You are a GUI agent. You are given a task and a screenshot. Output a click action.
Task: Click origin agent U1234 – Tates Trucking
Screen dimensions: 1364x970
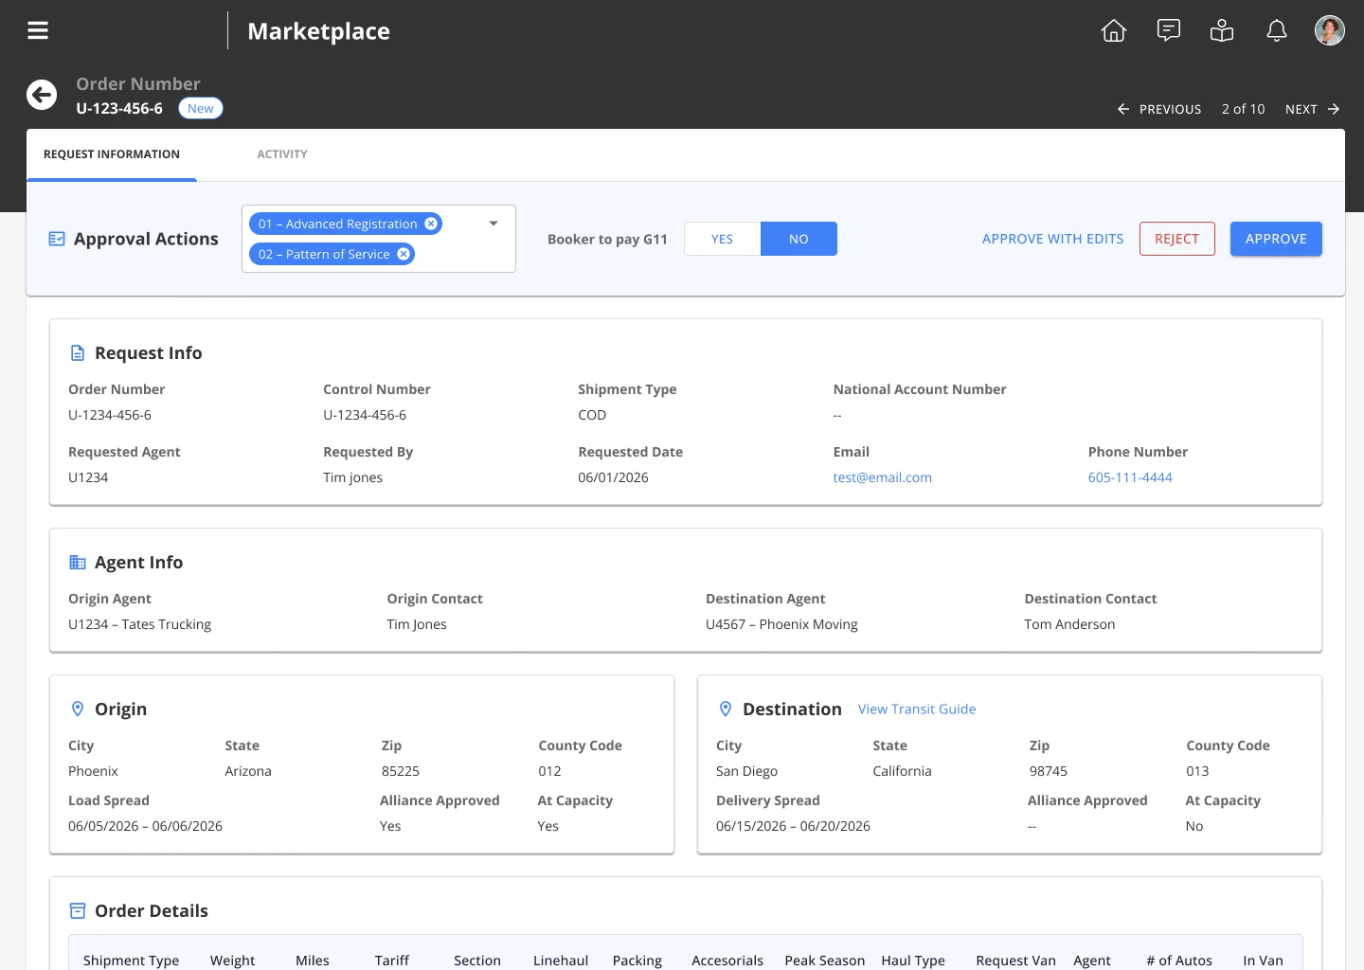tap(140, 624)
